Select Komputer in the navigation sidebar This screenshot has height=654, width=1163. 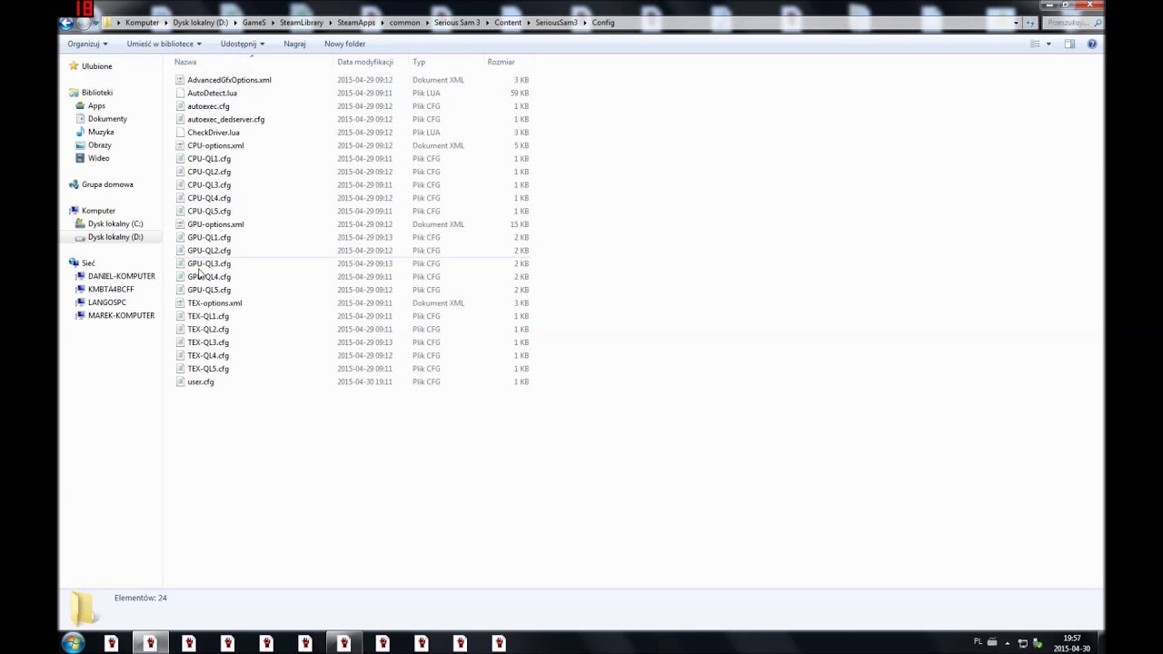pos(98,211)
